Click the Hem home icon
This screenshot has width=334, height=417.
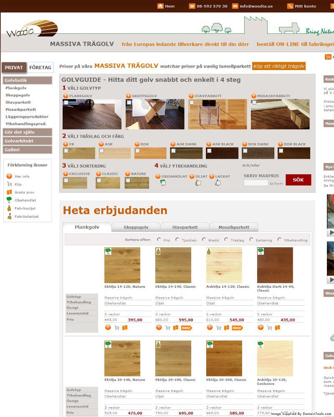[x=160, y=6]
